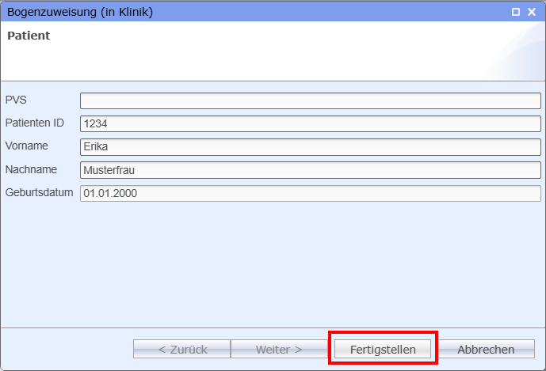546x371 pixels.
Task: Cancel the dialog with Abbrechen
Action: pos(486,349)
